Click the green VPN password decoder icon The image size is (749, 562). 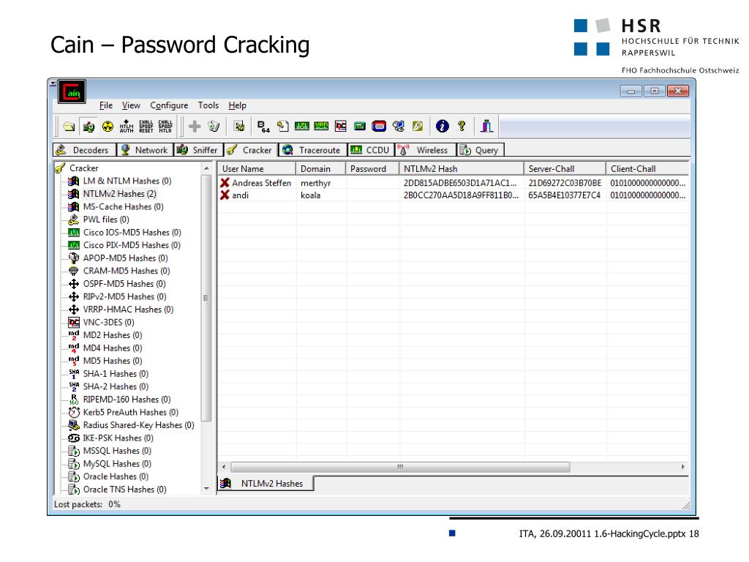click(x=321, y=126)
